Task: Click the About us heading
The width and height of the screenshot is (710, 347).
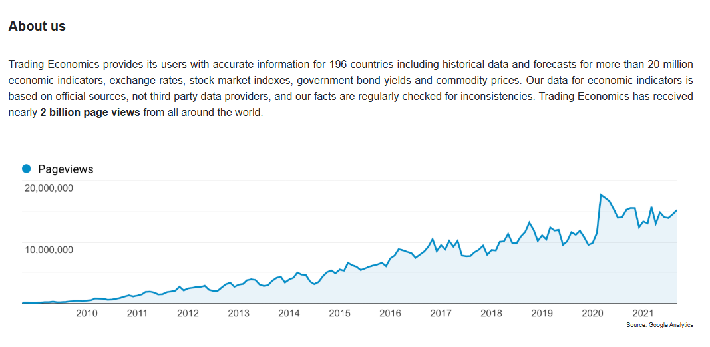Action: 37,26
